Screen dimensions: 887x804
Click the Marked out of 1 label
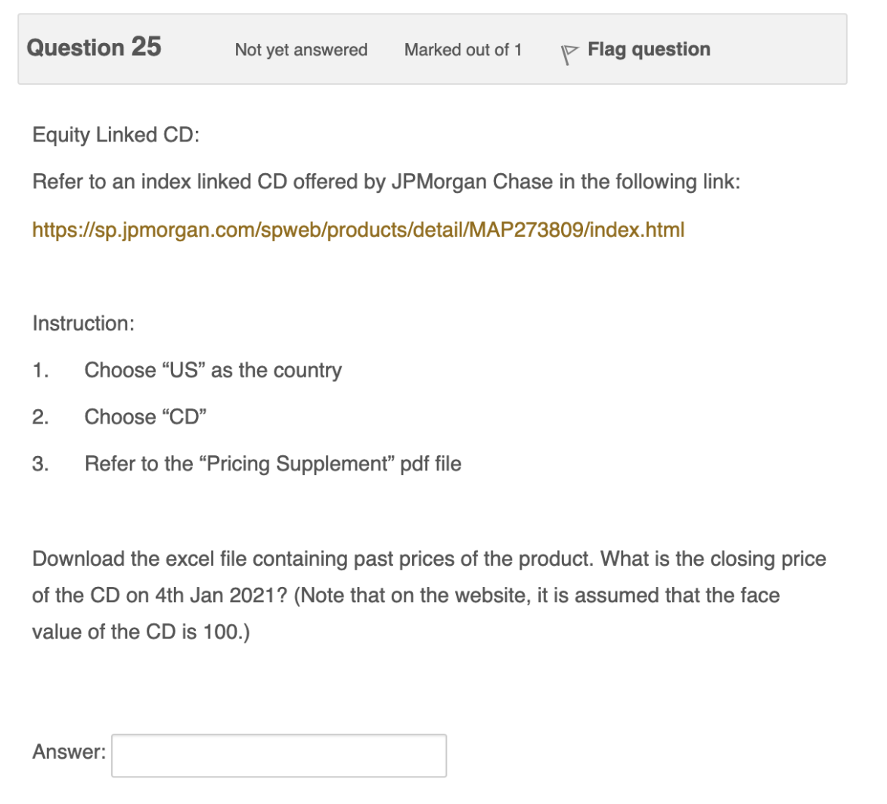click(x=464, y=50)
